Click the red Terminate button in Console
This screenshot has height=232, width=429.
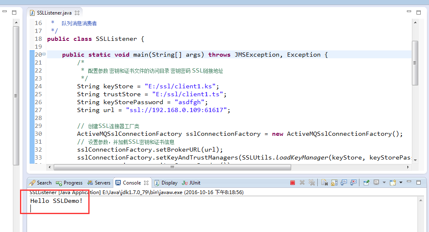point(292,182)
